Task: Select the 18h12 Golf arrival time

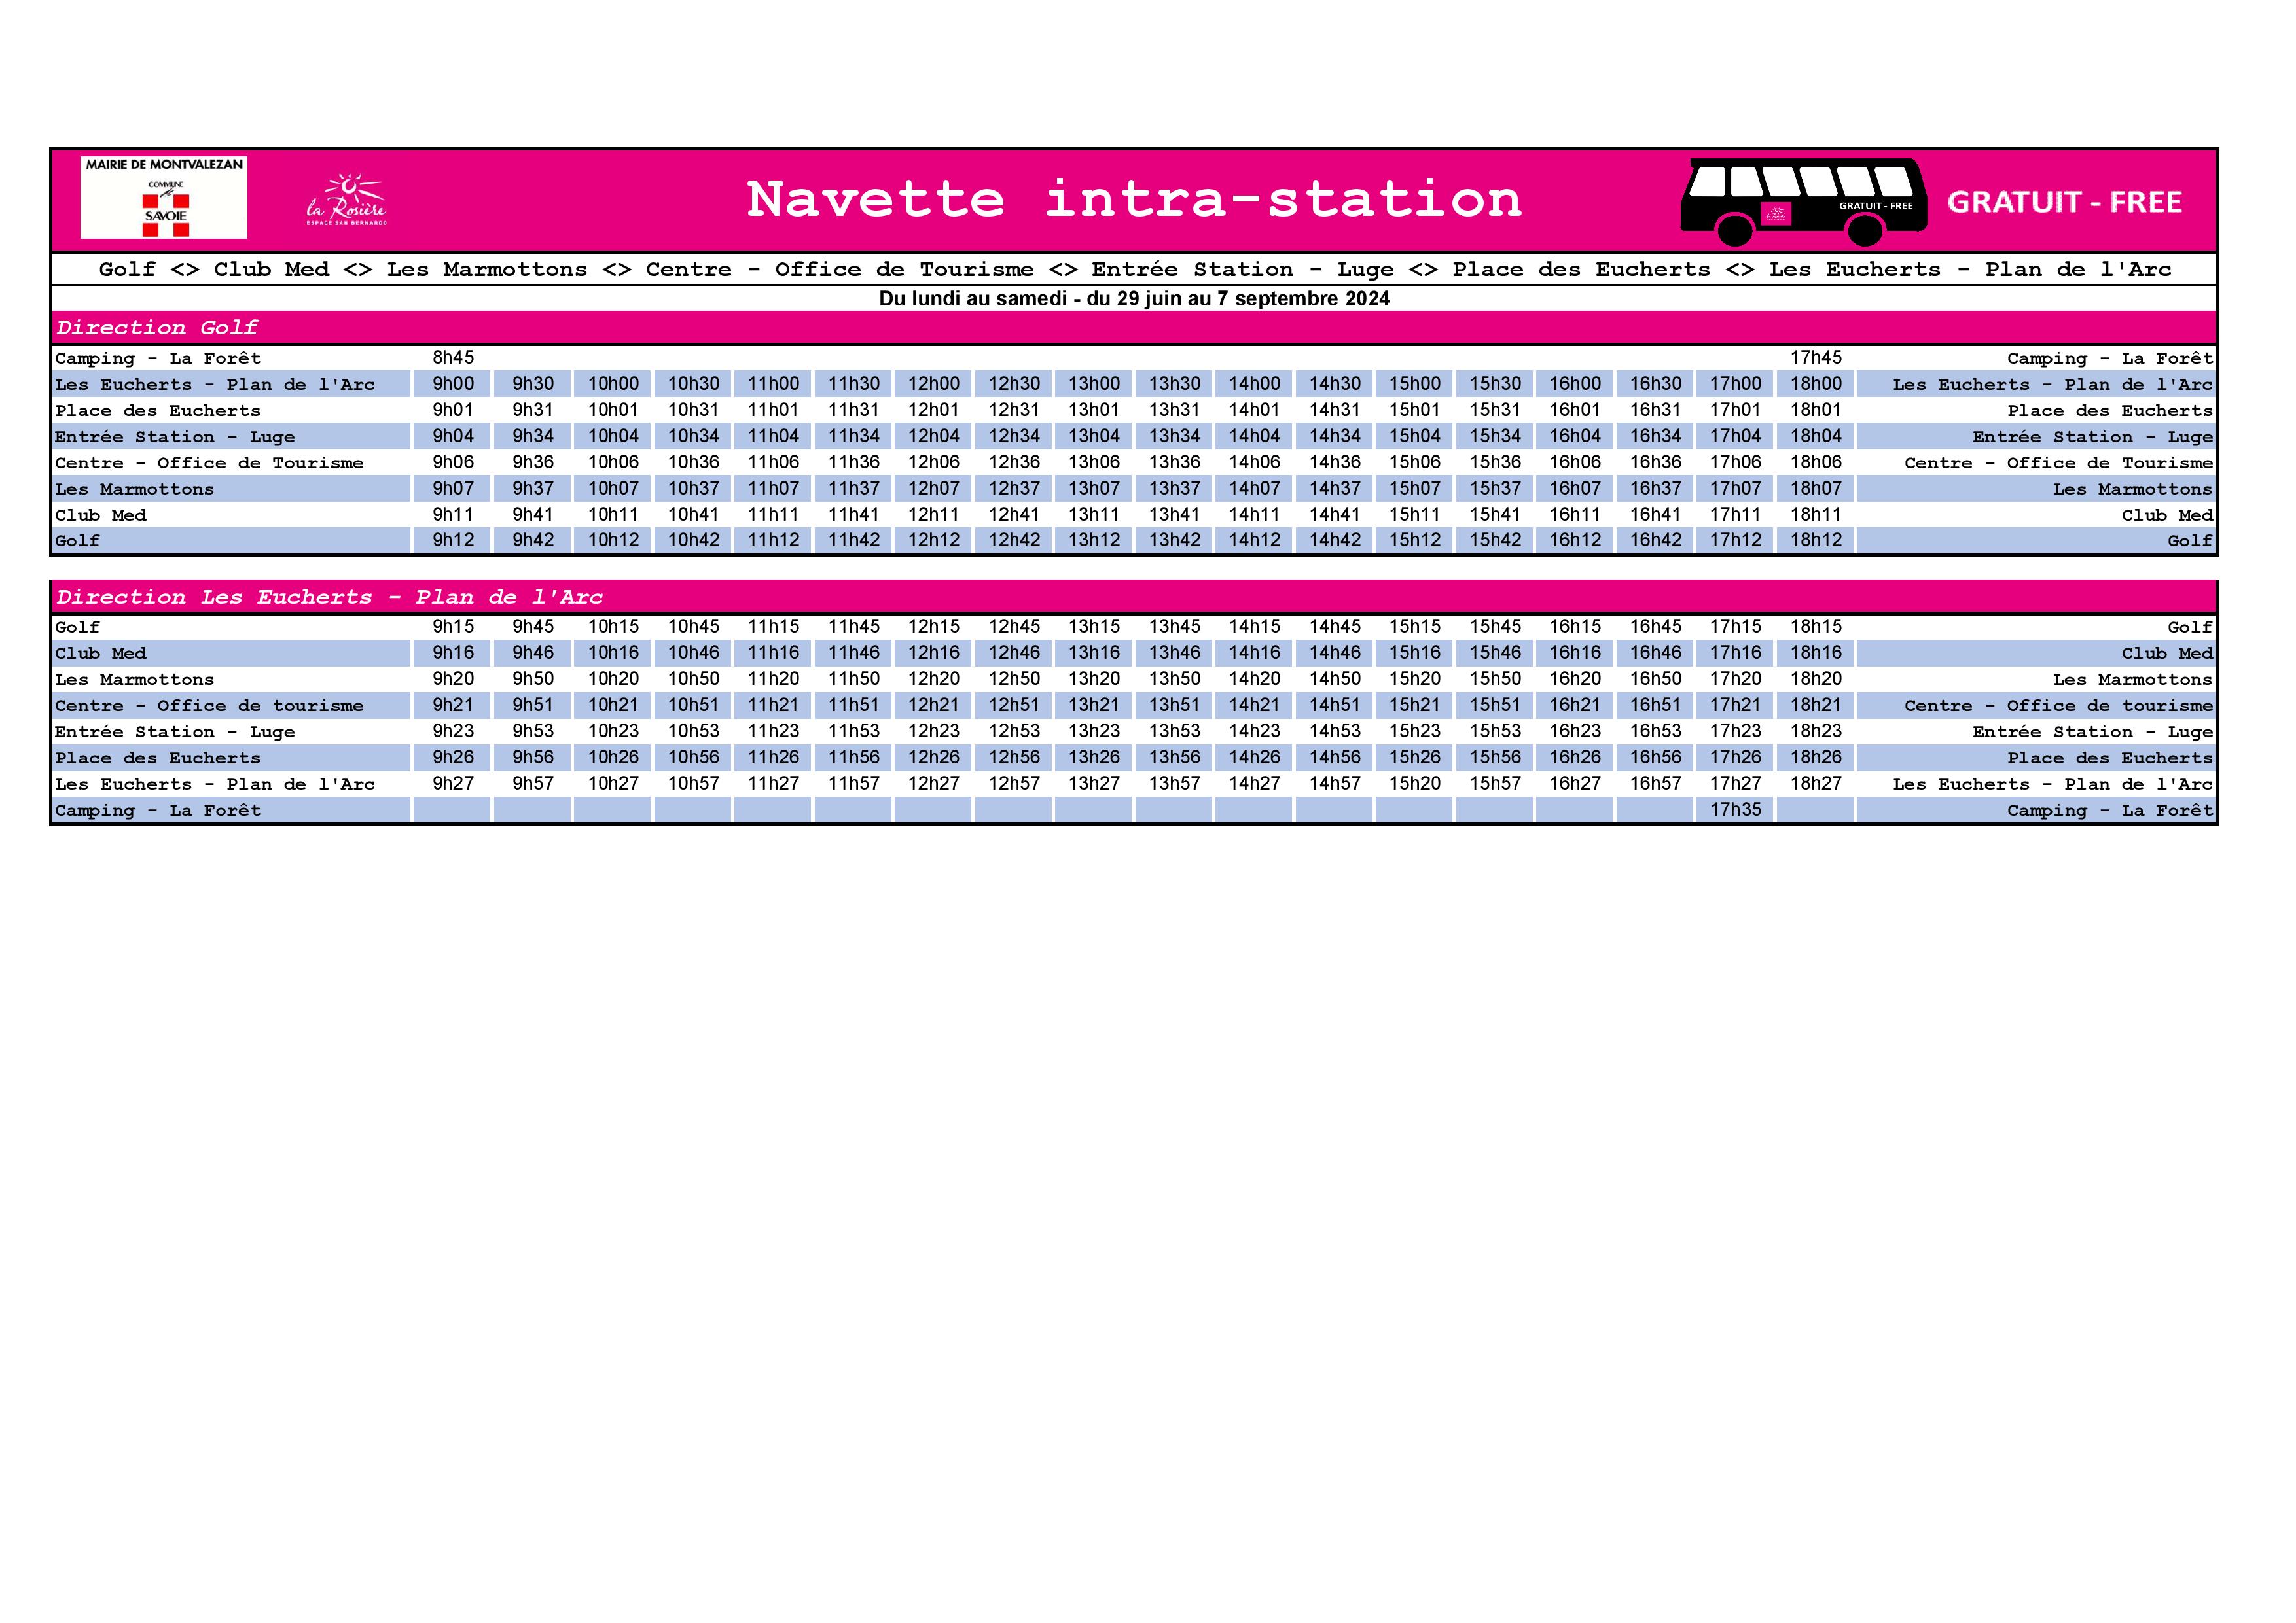Action: 1816,540
